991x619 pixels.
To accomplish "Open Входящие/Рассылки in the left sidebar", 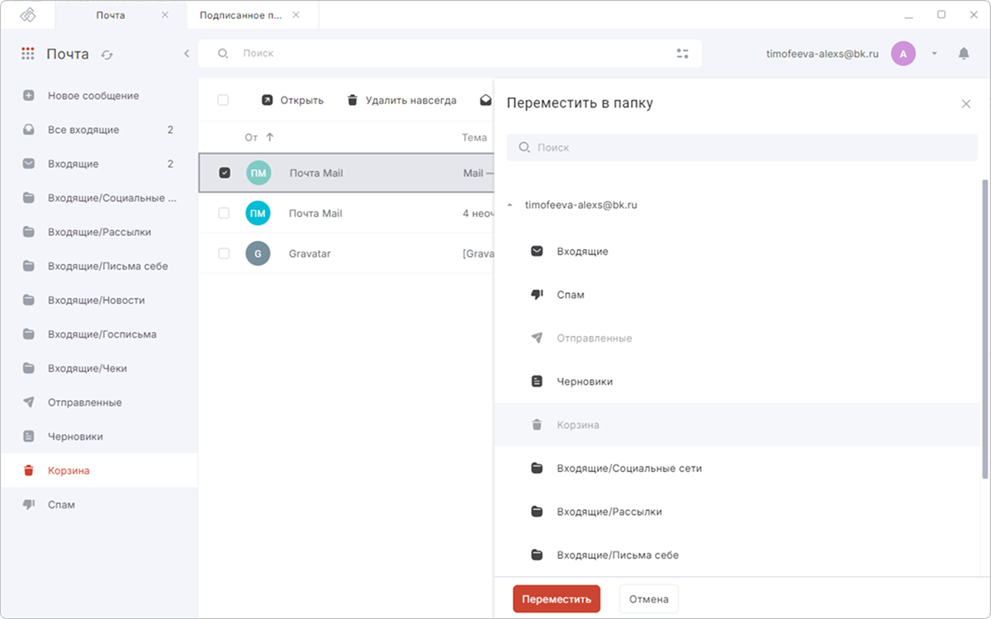I will click(x=99, y=232).
